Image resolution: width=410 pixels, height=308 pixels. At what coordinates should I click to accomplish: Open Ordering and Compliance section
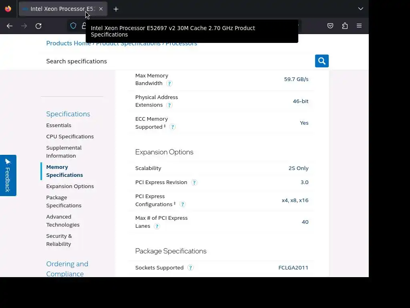67,269
